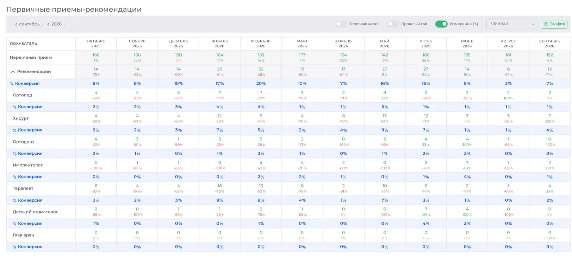The image size is (572, 261).
Task: Click percent icon of Конверсия under Детский стоматолог
Action: pyautogui.click(x=14, y=224)
